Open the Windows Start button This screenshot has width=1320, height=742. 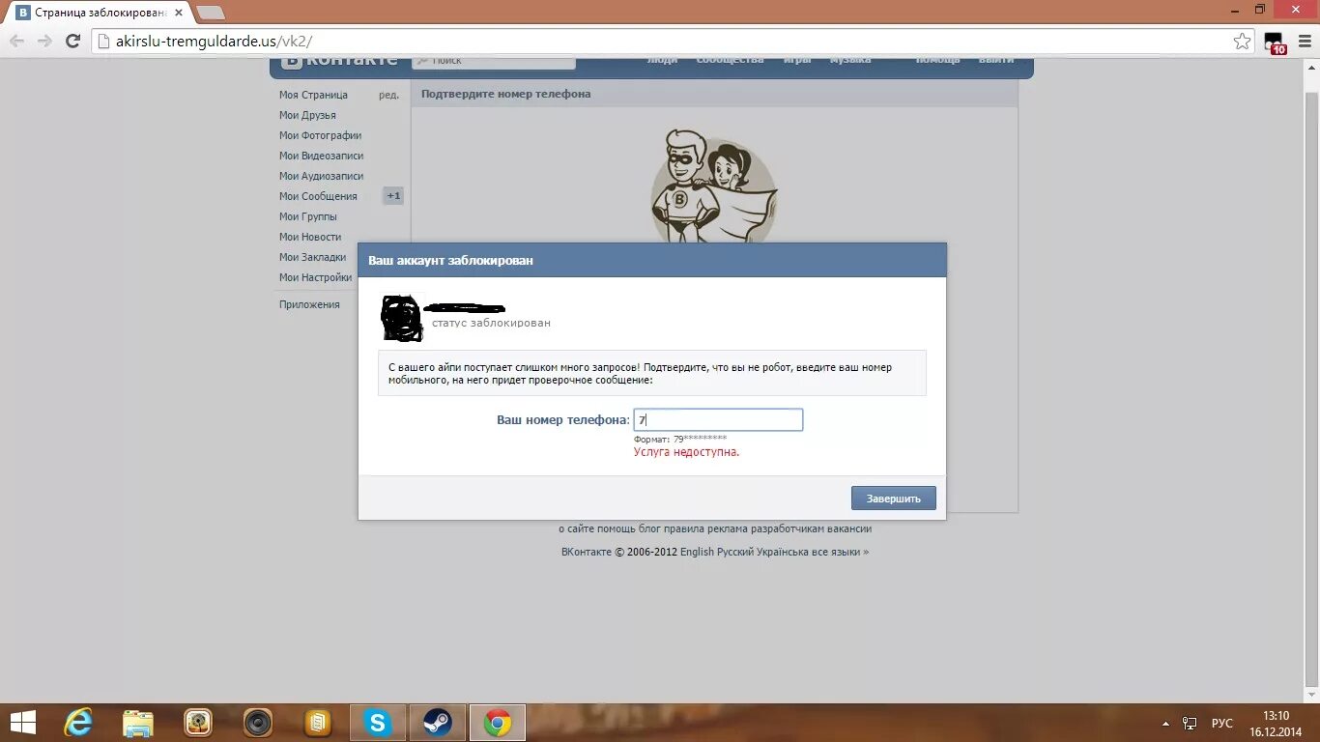(22, 723)
